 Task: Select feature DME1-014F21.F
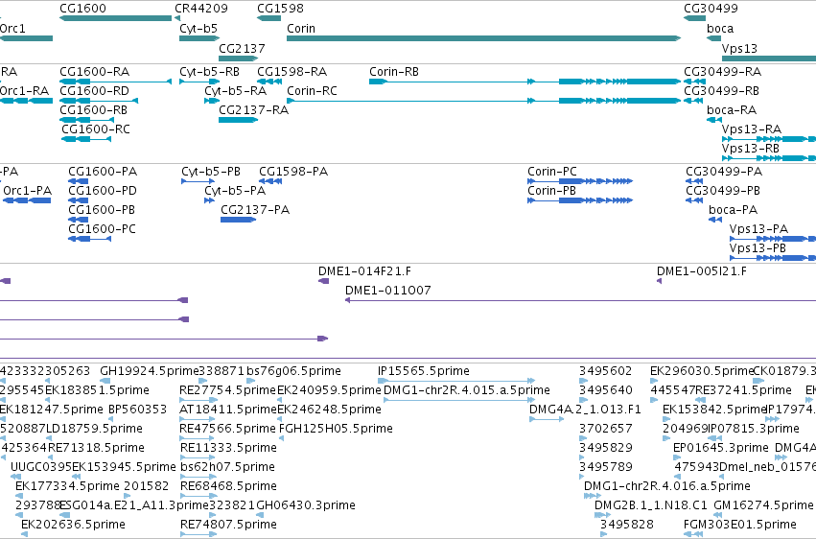click(323, 281)
